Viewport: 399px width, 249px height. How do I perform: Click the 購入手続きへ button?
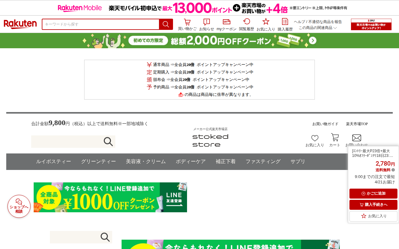point(373,205)
